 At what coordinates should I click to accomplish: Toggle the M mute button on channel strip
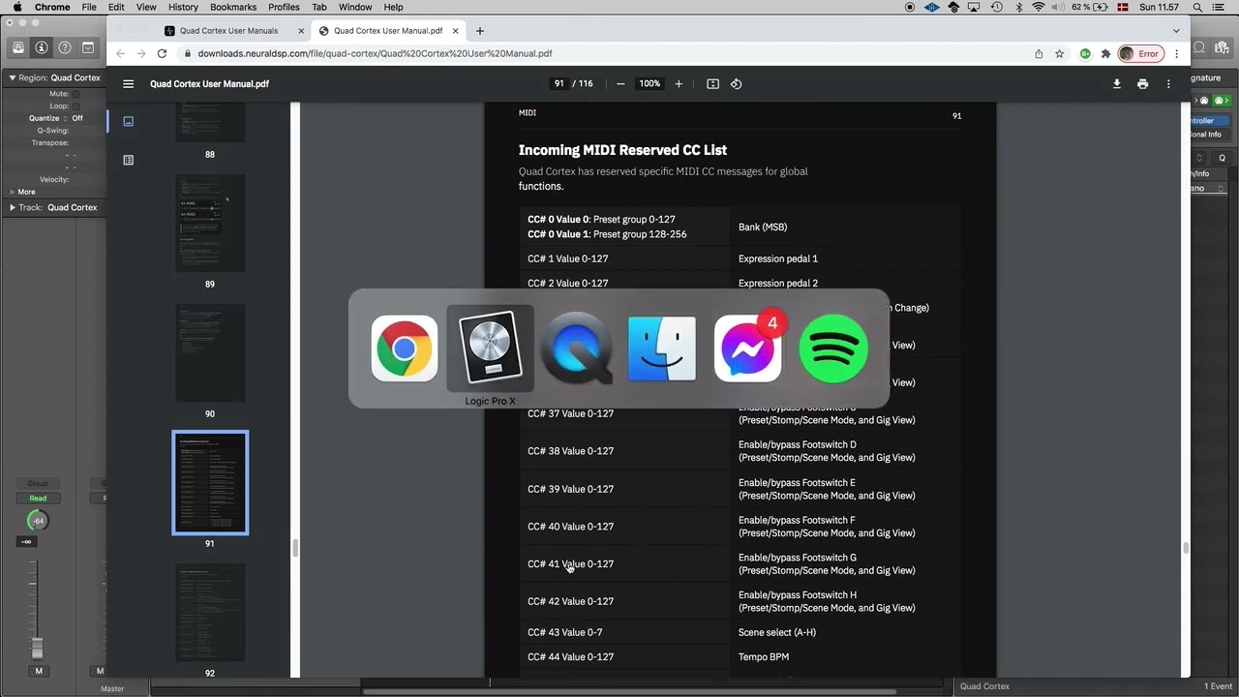tap(39, 671)
